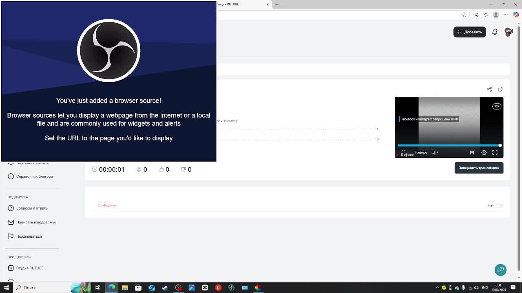
Task: Open the browser profile icon
Action: tap(496, 15)
